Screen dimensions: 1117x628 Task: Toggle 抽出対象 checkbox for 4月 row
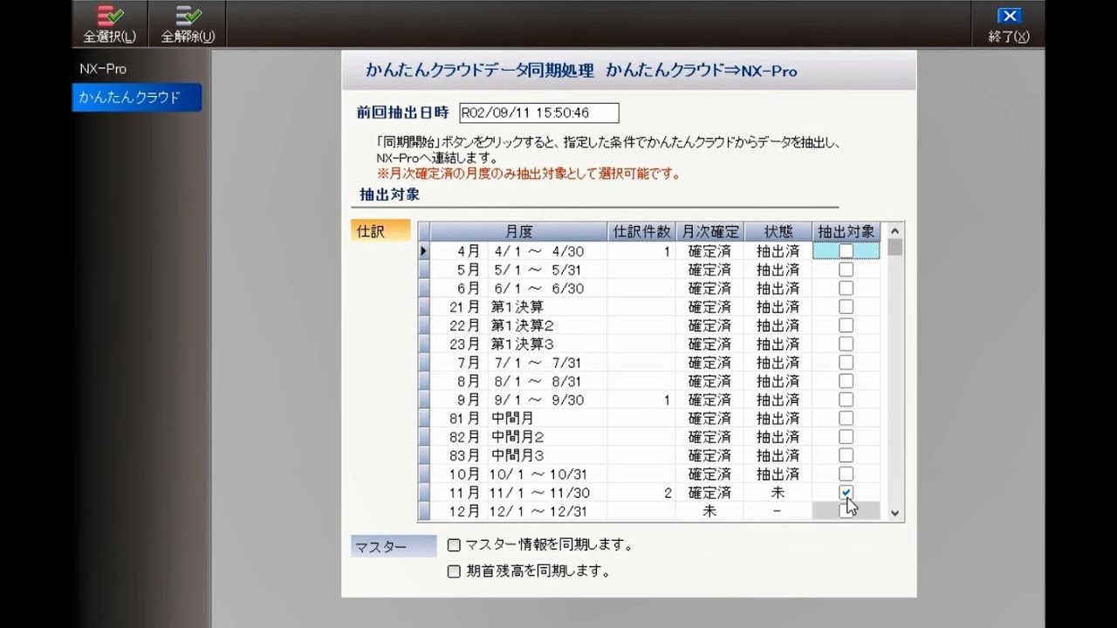tap(846, 251)
